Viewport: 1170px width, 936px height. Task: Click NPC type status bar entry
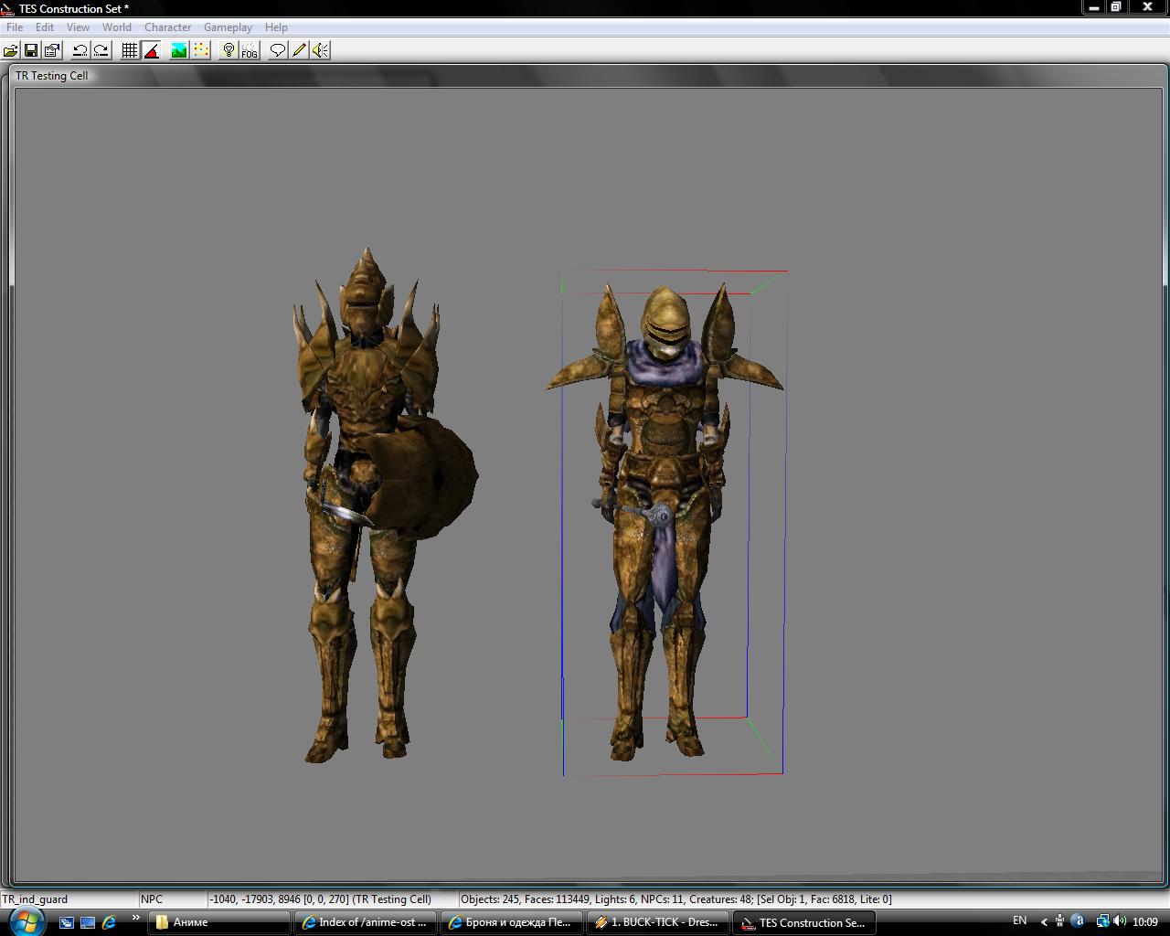pos(173,899)
